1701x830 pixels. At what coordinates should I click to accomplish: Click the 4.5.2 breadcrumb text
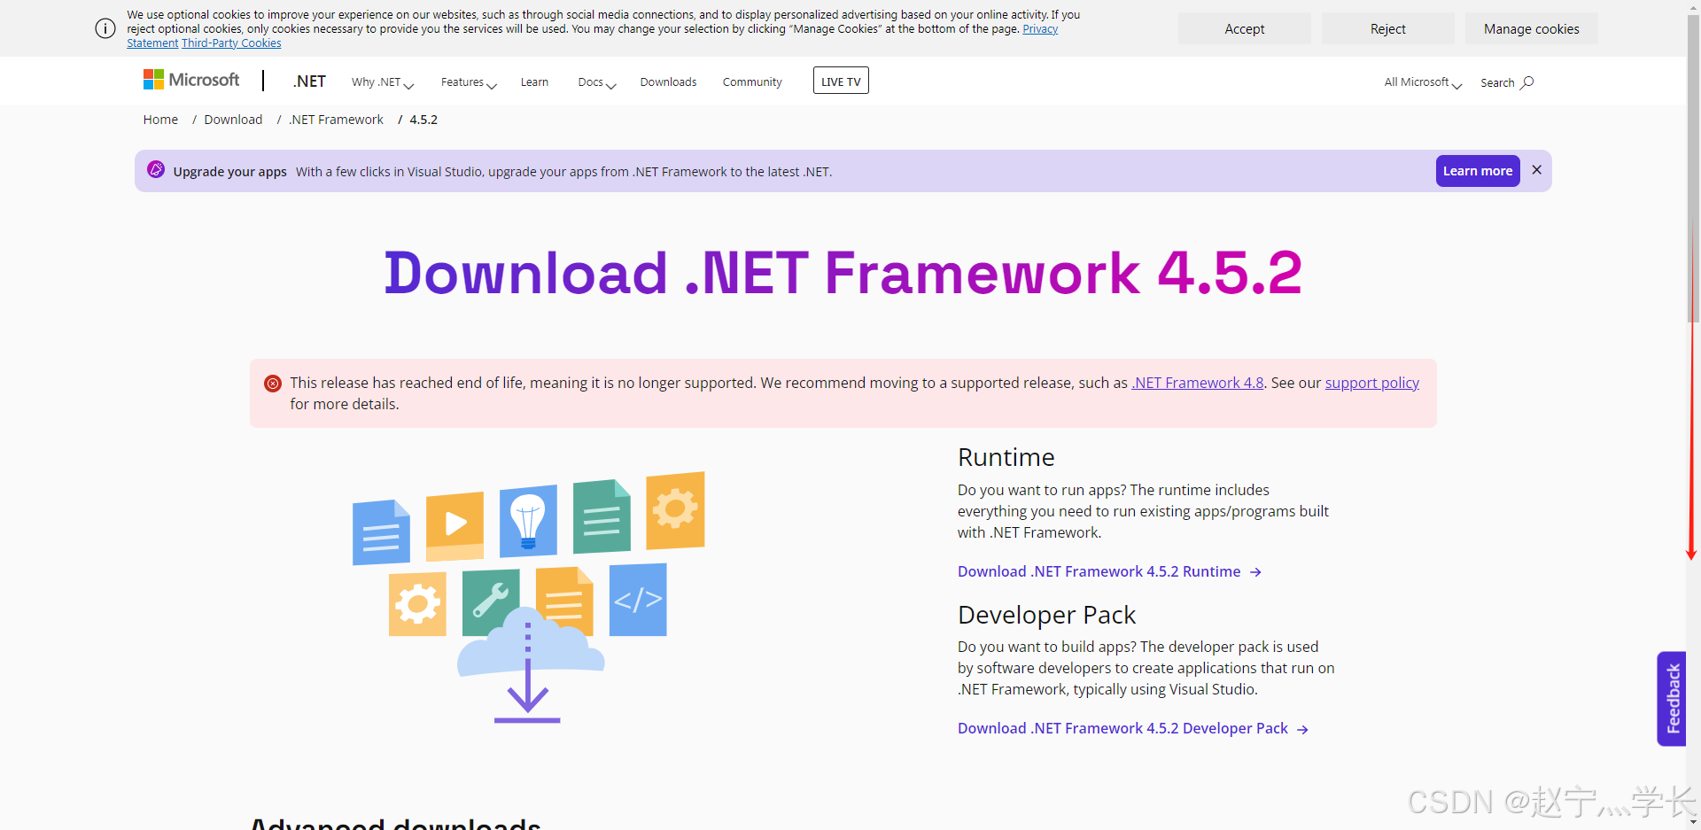click(x=423, y=120)
